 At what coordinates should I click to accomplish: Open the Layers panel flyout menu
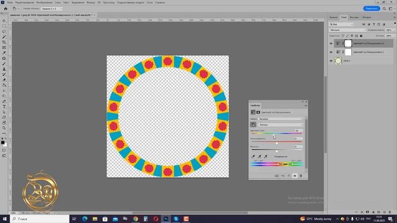click(395, 17)
